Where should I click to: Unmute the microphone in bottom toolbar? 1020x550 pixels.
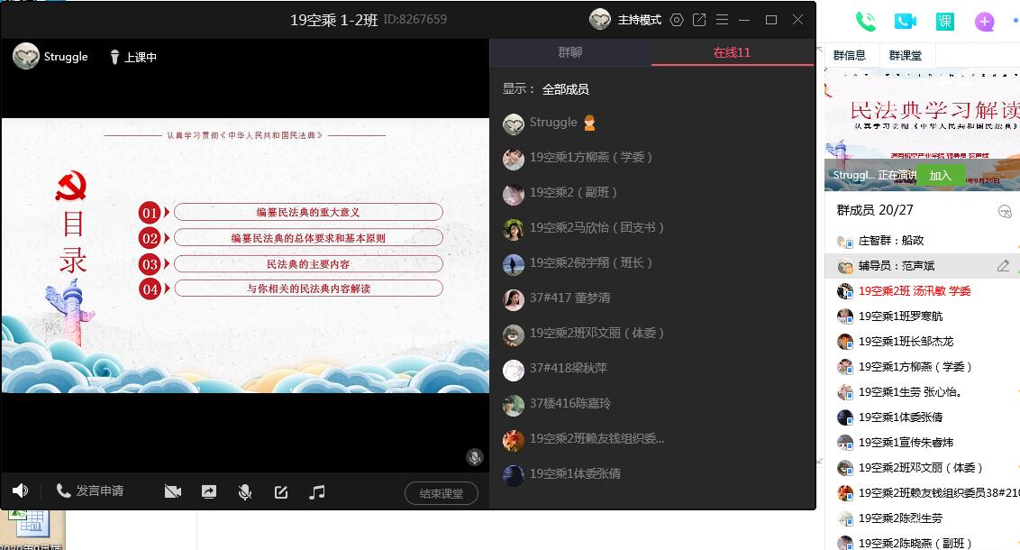[244, 492]
